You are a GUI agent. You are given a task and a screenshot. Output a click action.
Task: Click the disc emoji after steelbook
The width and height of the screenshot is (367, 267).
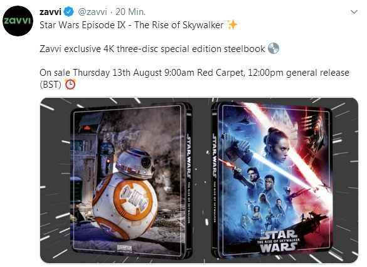(274, 49)
